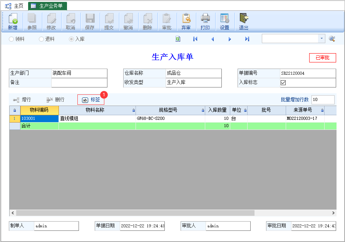Select the 生产业务单 tab
Viewport: 345px width, 242px height.
(x=47, y=6)
